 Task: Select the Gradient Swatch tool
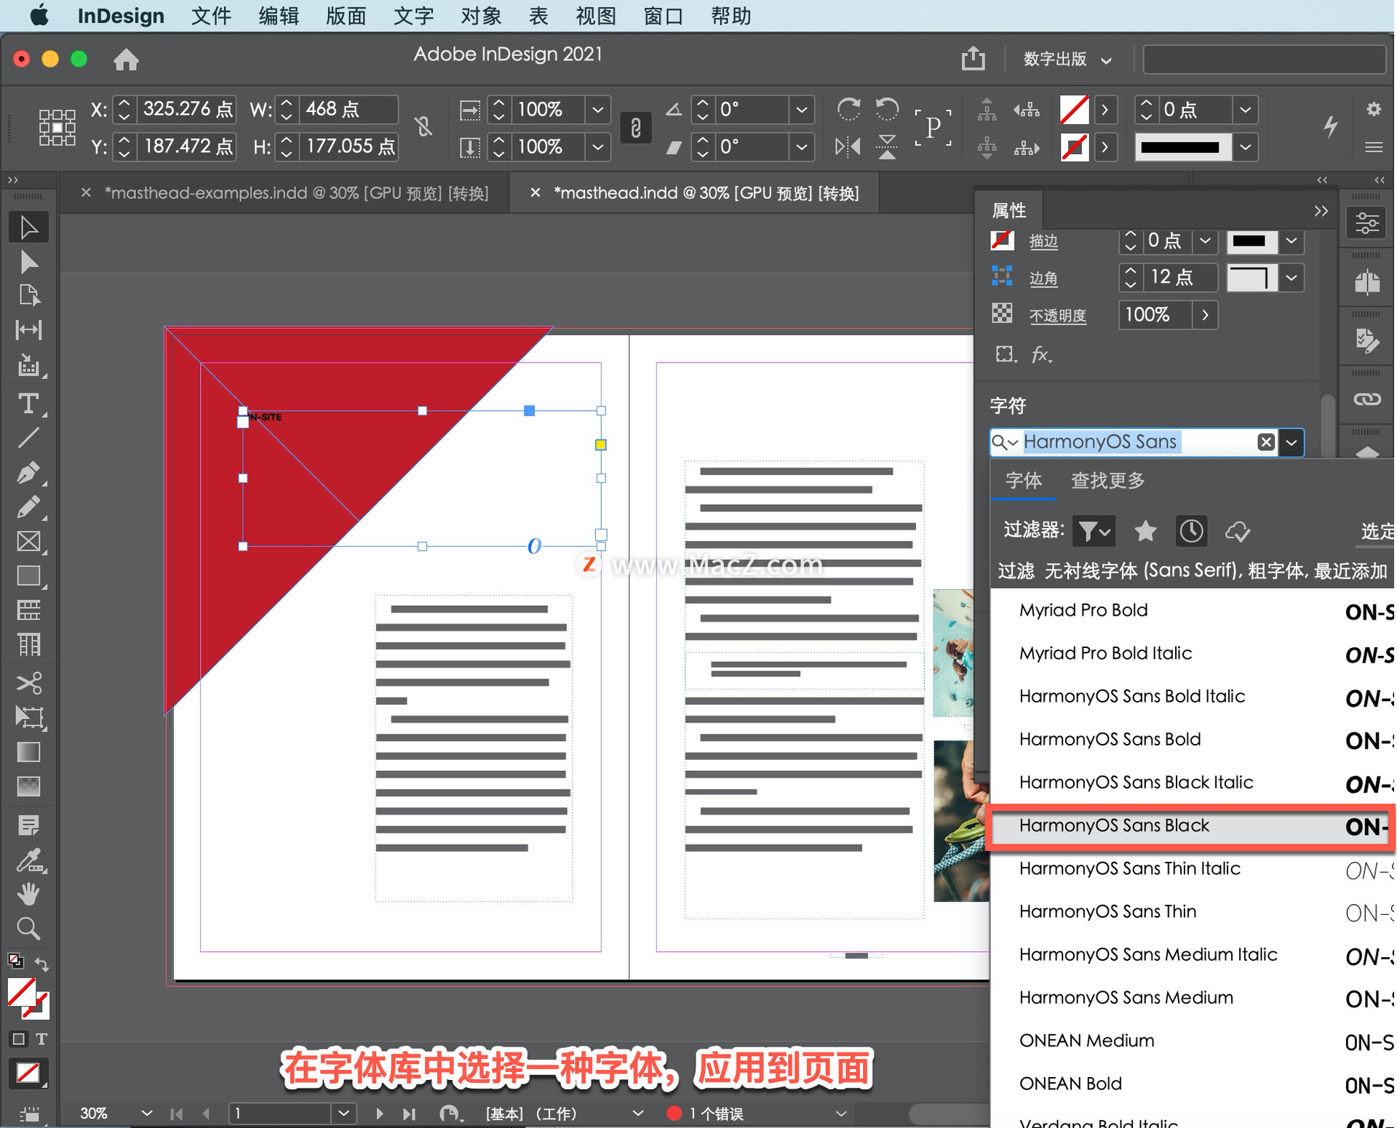click(x=28, y=751)
